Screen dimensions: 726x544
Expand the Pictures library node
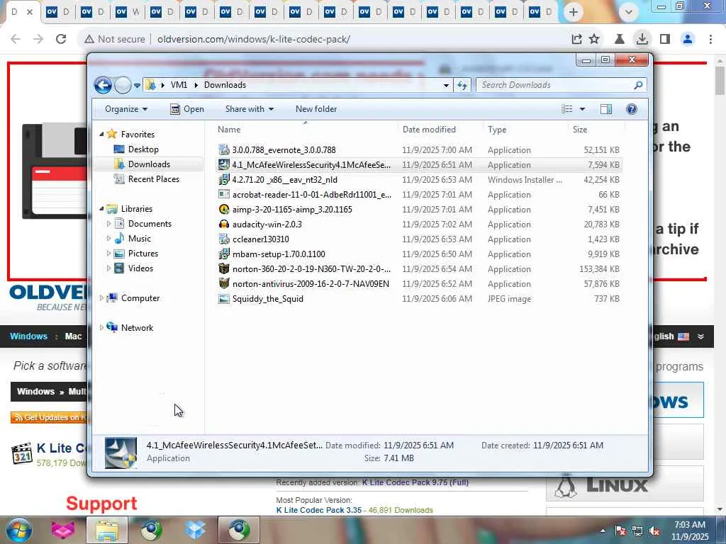click(x=108, y=254)
